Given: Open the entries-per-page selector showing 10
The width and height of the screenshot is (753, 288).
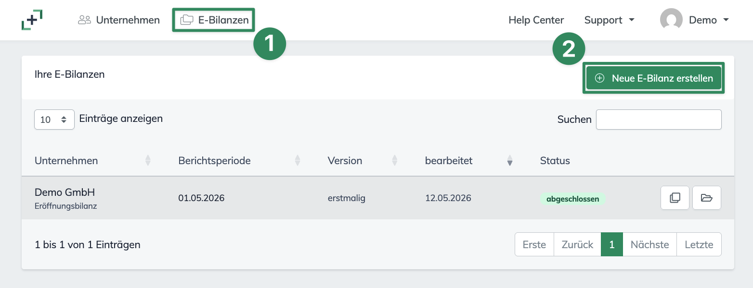Looking at the screenshot, I should 54,120.
